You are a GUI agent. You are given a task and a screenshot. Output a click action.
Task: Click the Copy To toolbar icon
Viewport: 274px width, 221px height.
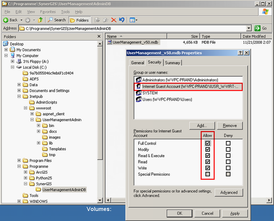tap(105, 20)
